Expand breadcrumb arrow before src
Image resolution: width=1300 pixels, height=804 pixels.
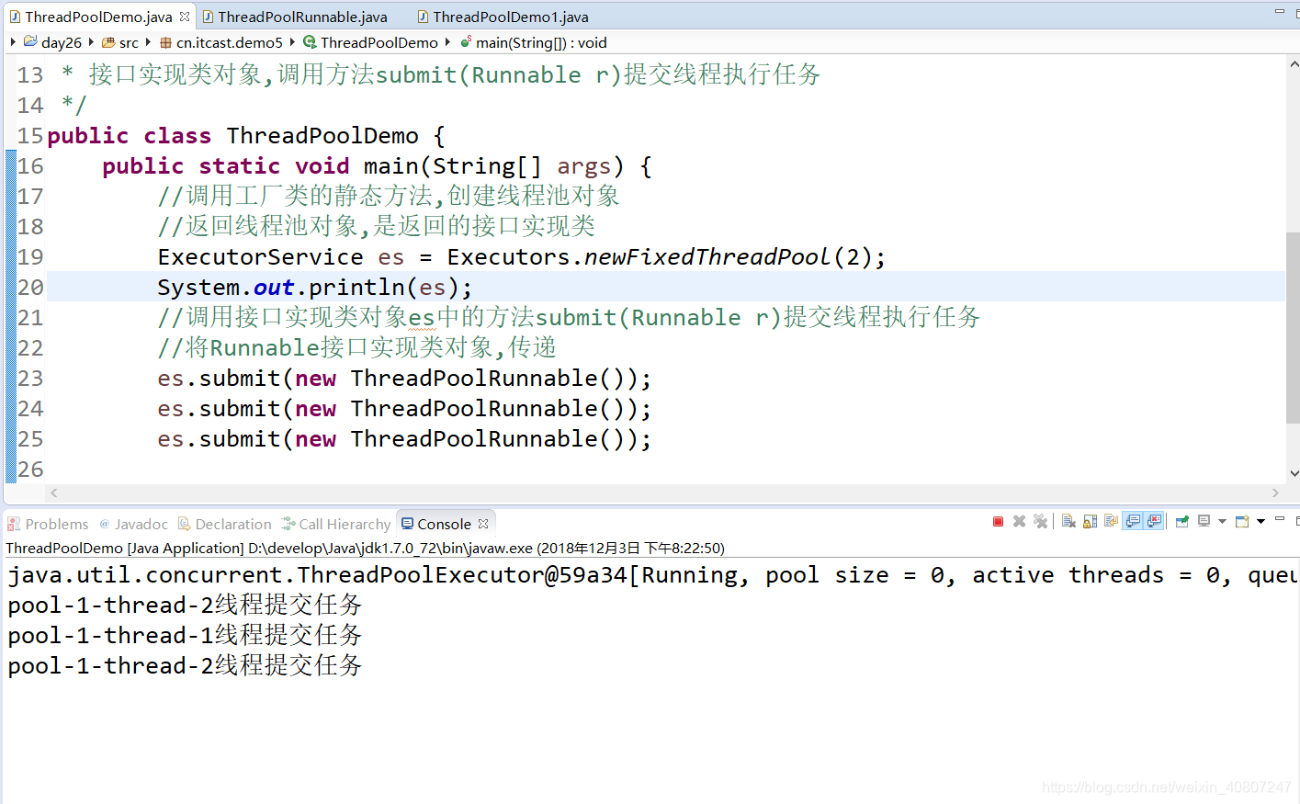91,41
